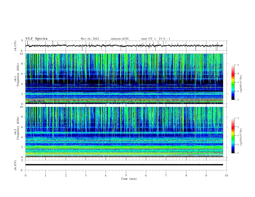The image size is (255, 197).
Task: Click time-axis tick label "3"
Action: coord(86,175)
